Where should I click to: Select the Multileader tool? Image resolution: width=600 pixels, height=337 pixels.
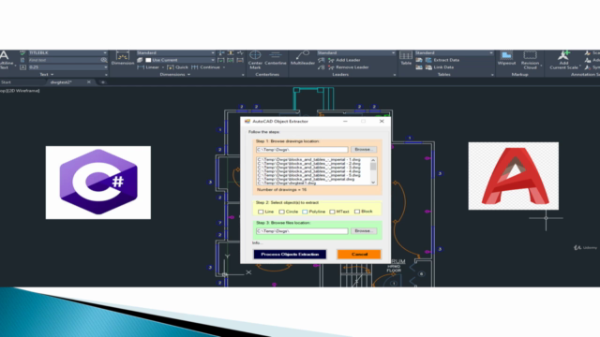(302, 58)
